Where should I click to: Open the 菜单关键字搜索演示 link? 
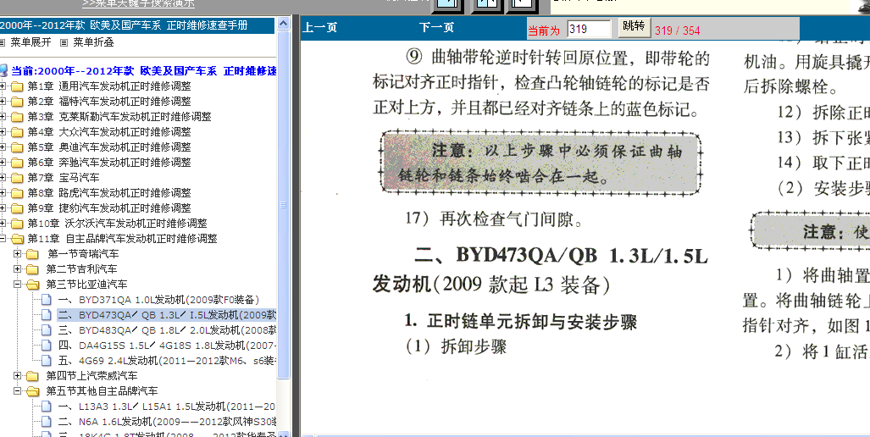coord(139,3)
